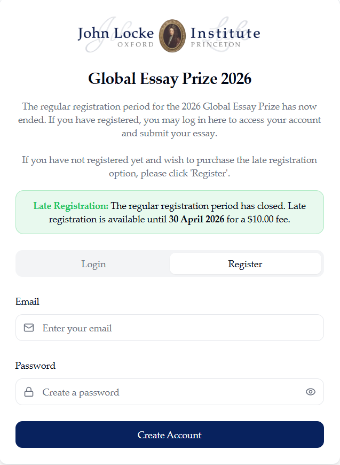Click the Password field label
The image size is (340, 465).
[35, 366]
